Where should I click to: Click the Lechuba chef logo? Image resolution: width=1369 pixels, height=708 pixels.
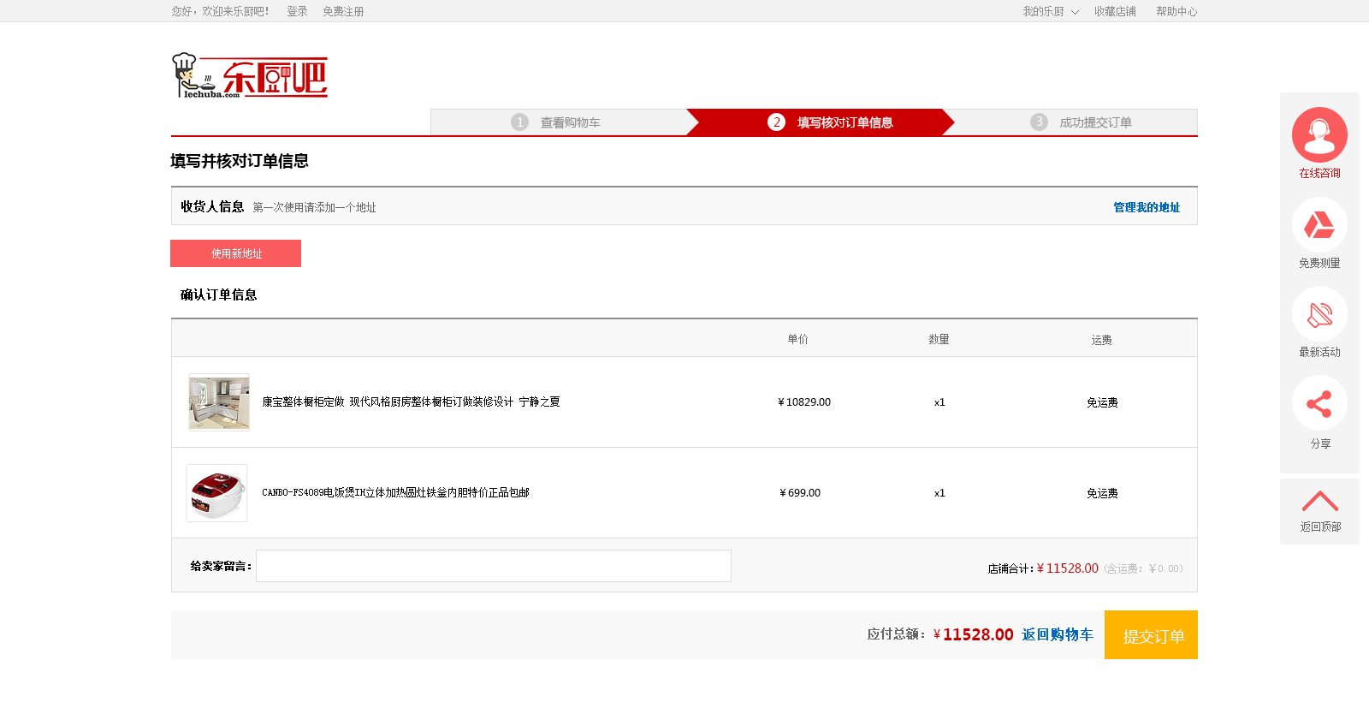click(x=250, y=76)
